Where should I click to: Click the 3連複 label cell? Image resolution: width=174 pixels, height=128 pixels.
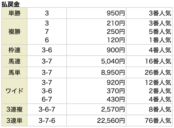pos(14,109)
